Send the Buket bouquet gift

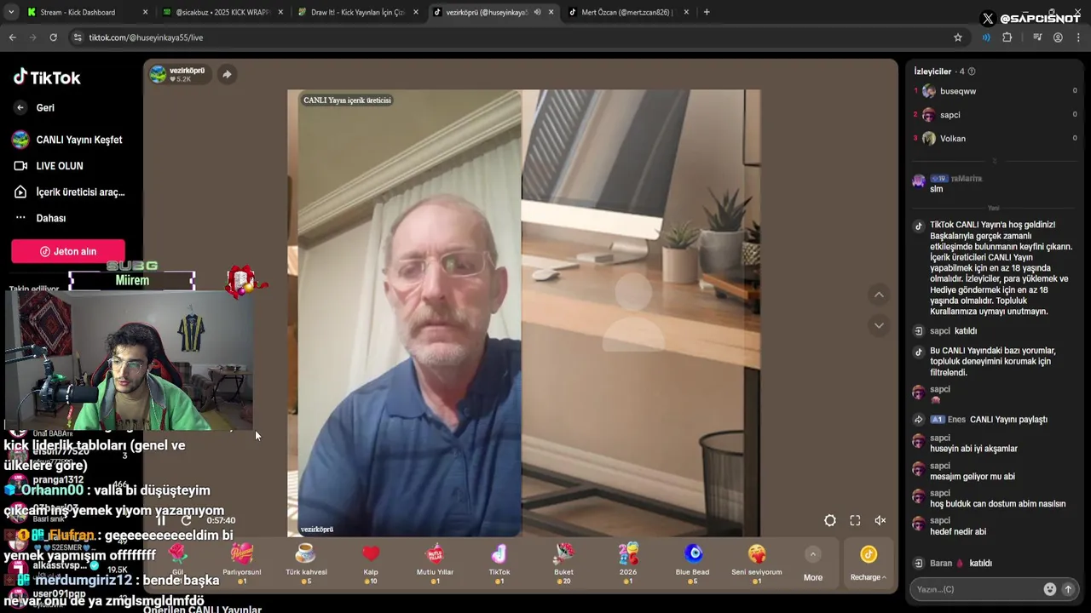tap(563, 562)
